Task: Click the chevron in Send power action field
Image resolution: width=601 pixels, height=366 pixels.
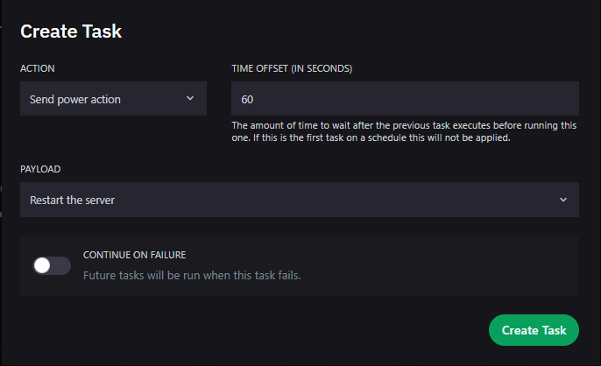Action: (x=190, y=99)
